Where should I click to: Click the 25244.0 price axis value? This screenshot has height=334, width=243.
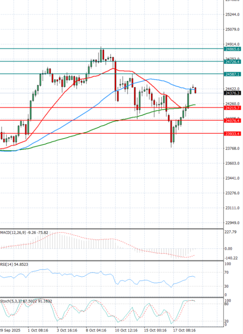[232, 15]
